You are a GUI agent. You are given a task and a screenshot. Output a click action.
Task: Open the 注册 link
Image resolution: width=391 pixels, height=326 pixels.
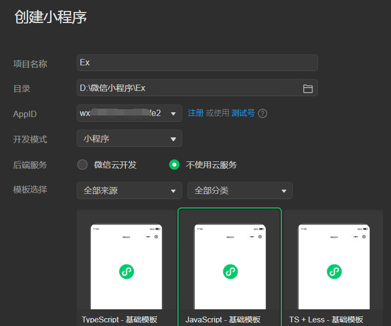pos(196,113)
